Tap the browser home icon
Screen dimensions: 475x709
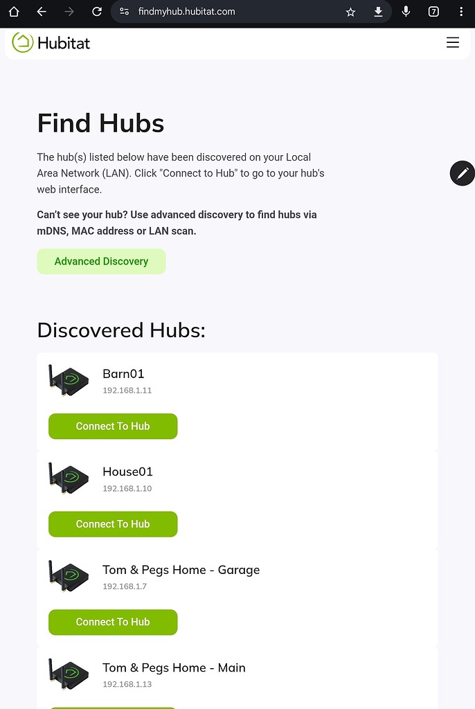tap(14, 12)
